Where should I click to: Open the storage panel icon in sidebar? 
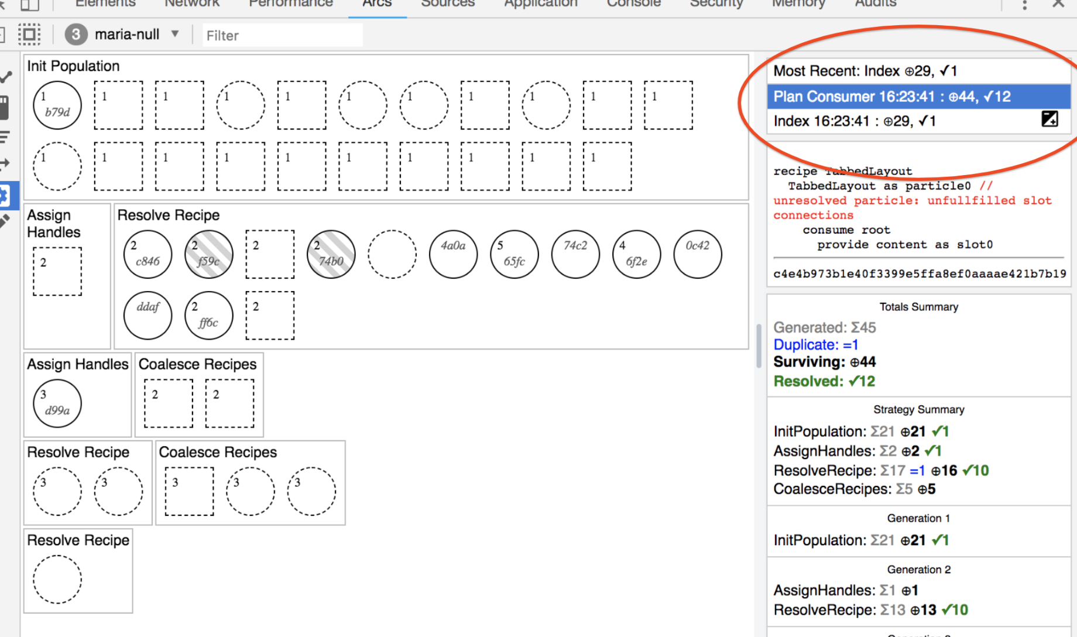tap(6, 107)
